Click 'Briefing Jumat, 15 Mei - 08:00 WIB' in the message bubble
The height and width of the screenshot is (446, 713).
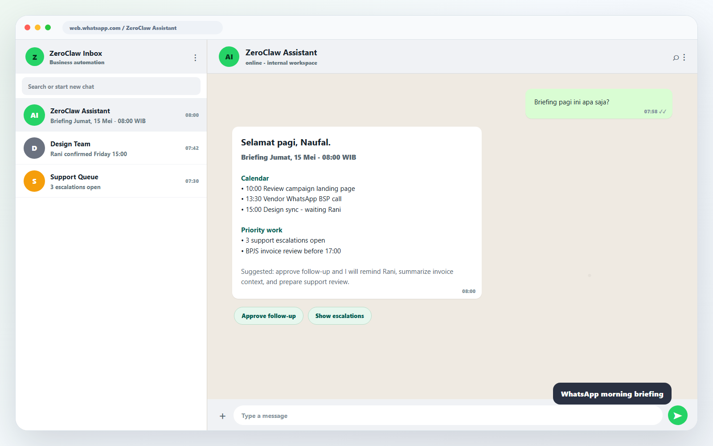(x=299, y=157)
